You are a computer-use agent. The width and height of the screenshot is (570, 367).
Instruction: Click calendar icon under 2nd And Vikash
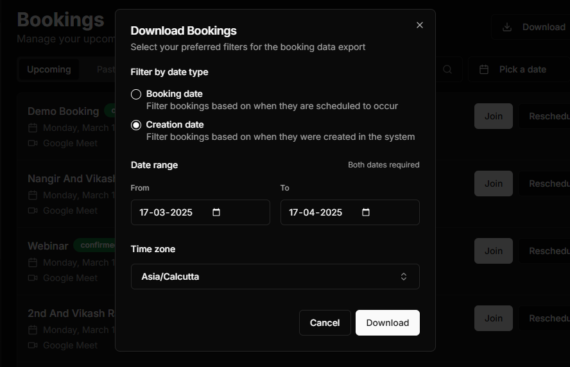pos(33,330)
